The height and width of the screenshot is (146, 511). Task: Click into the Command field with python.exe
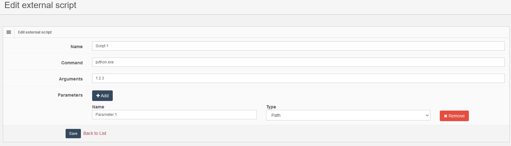pyautogui.click(x=298, y=62)
